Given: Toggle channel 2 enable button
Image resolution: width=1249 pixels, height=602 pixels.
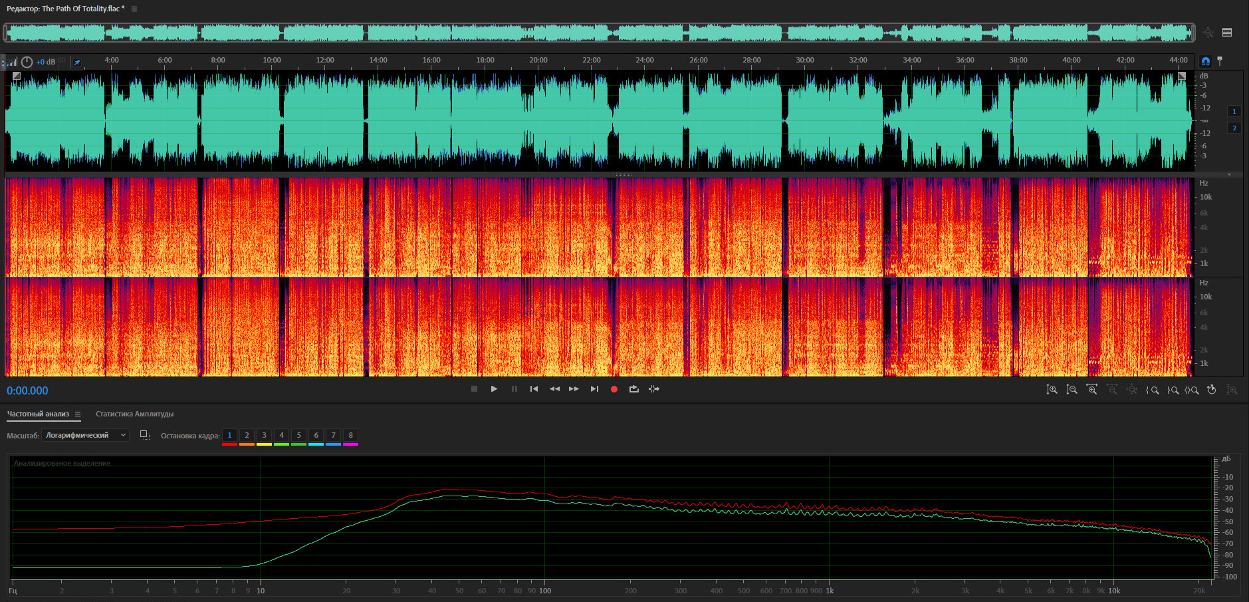Looking at the screenshot, I should (1234, 128).
